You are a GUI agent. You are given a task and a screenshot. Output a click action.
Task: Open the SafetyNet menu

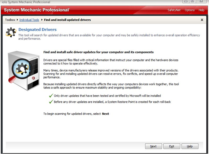click(x=174, y=10)
